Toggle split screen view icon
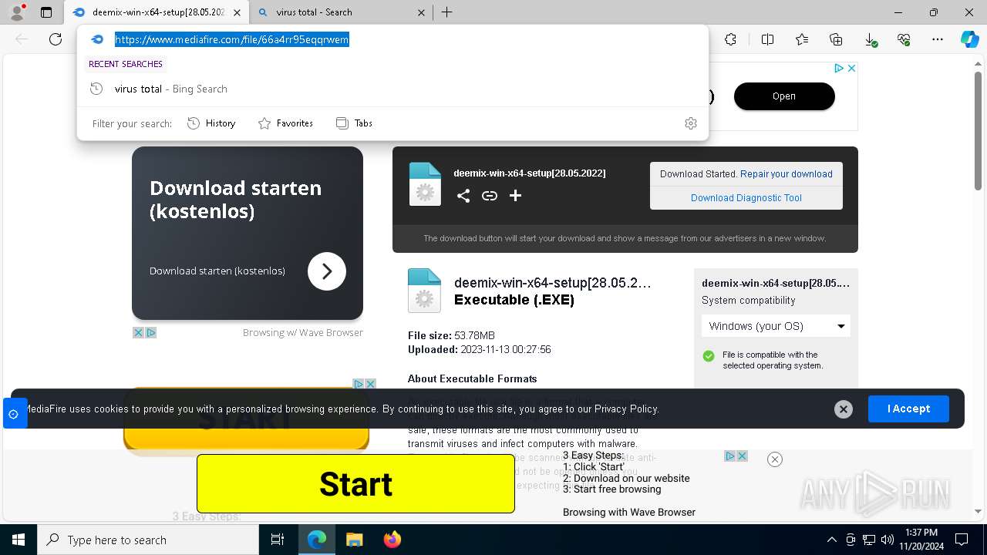Screen dimensions: 987x555 767,39
